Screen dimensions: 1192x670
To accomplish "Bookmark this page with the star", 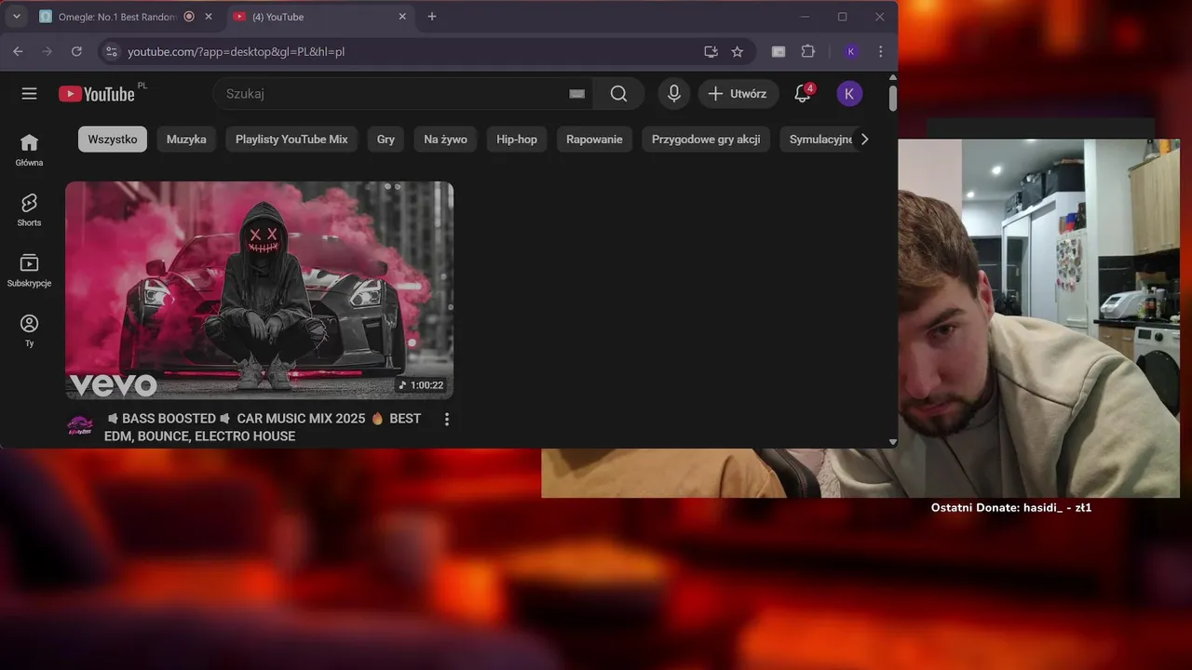I will coord(738,52).
